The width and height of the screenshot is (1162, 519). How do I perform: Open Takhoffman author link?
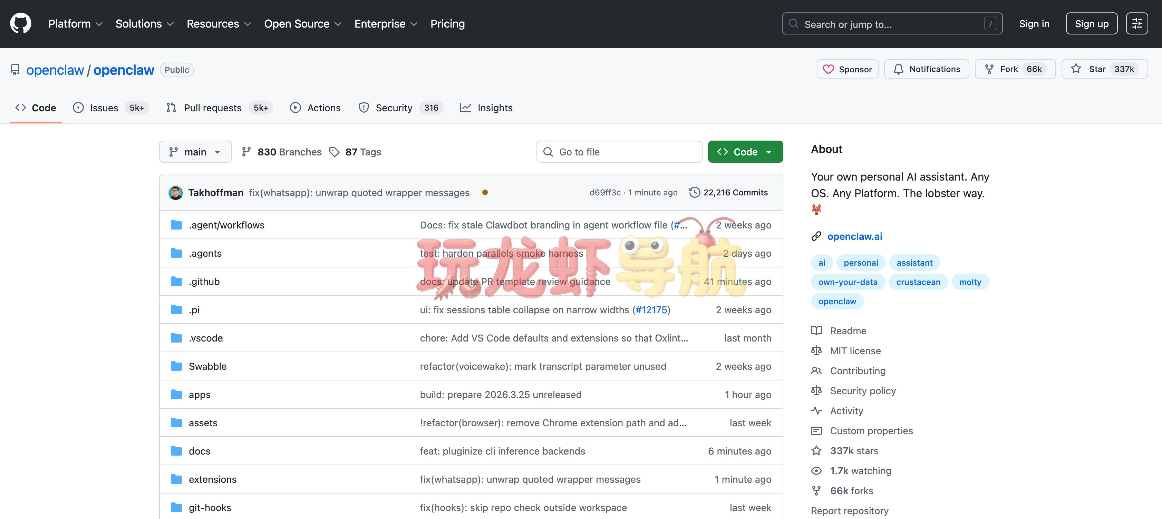point(216,193)
